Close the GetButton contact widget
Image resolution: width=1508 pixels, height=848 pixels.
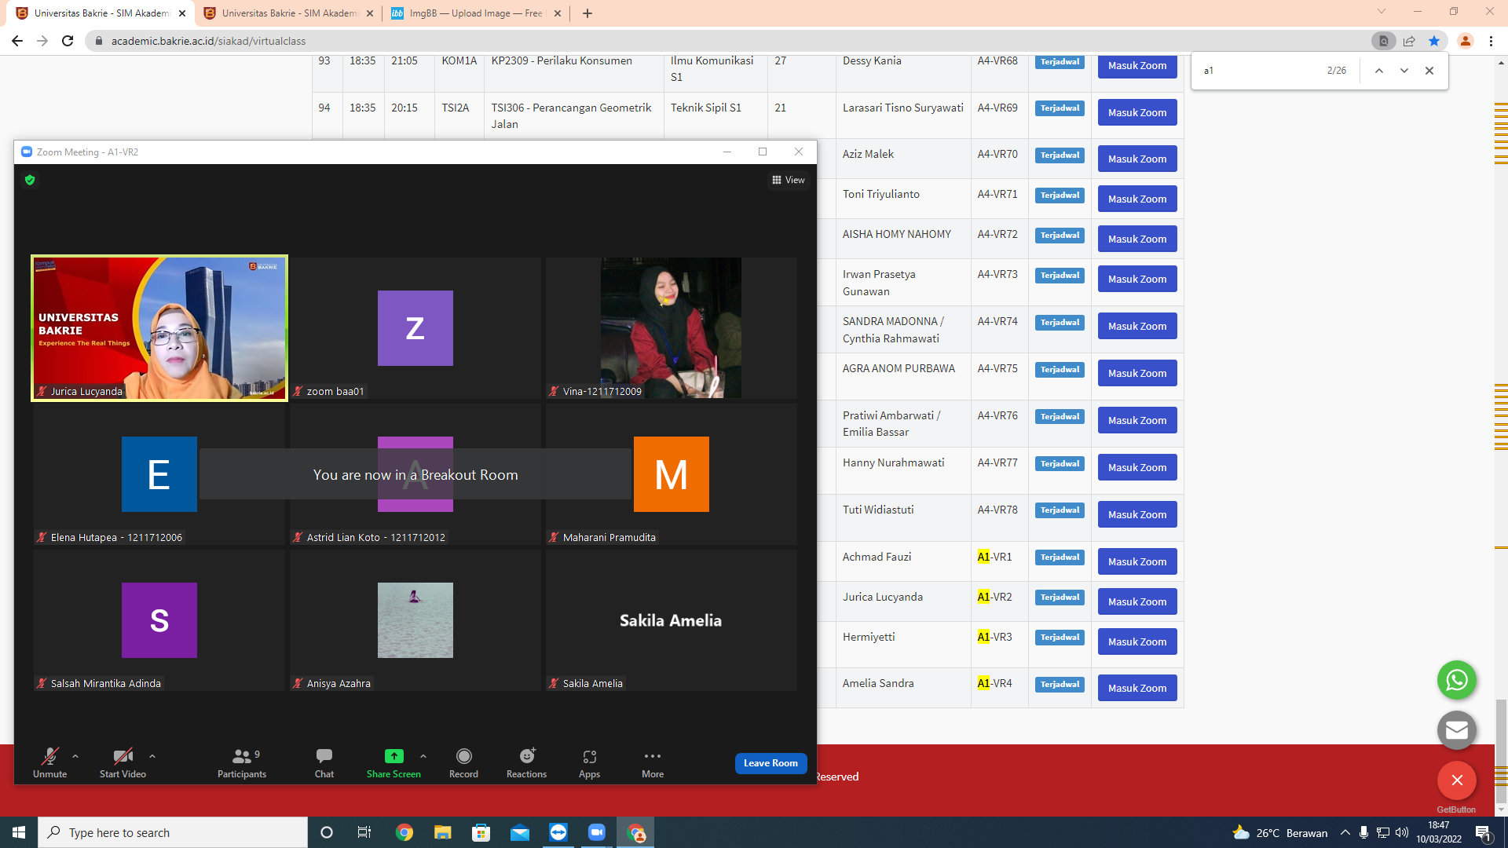pyautogui.click(x=1457, y=780)
